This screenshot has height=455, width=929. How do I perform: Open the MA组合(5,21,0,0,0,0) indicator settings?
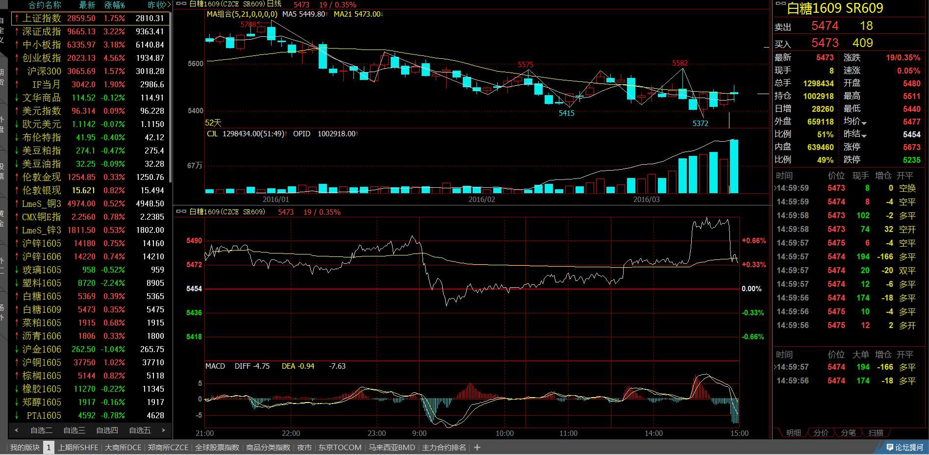point(242,14)
